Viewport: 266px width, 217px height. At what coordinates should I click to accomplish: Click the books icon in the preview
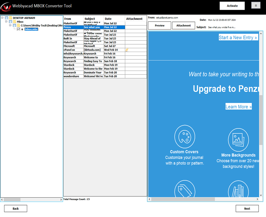pos(238,189)
